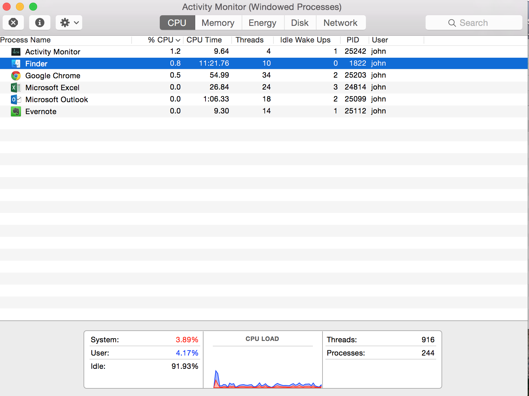This screenshot has height=396, width=529.
Task: Sort by CPU Time column header
Action: (207, 40)
